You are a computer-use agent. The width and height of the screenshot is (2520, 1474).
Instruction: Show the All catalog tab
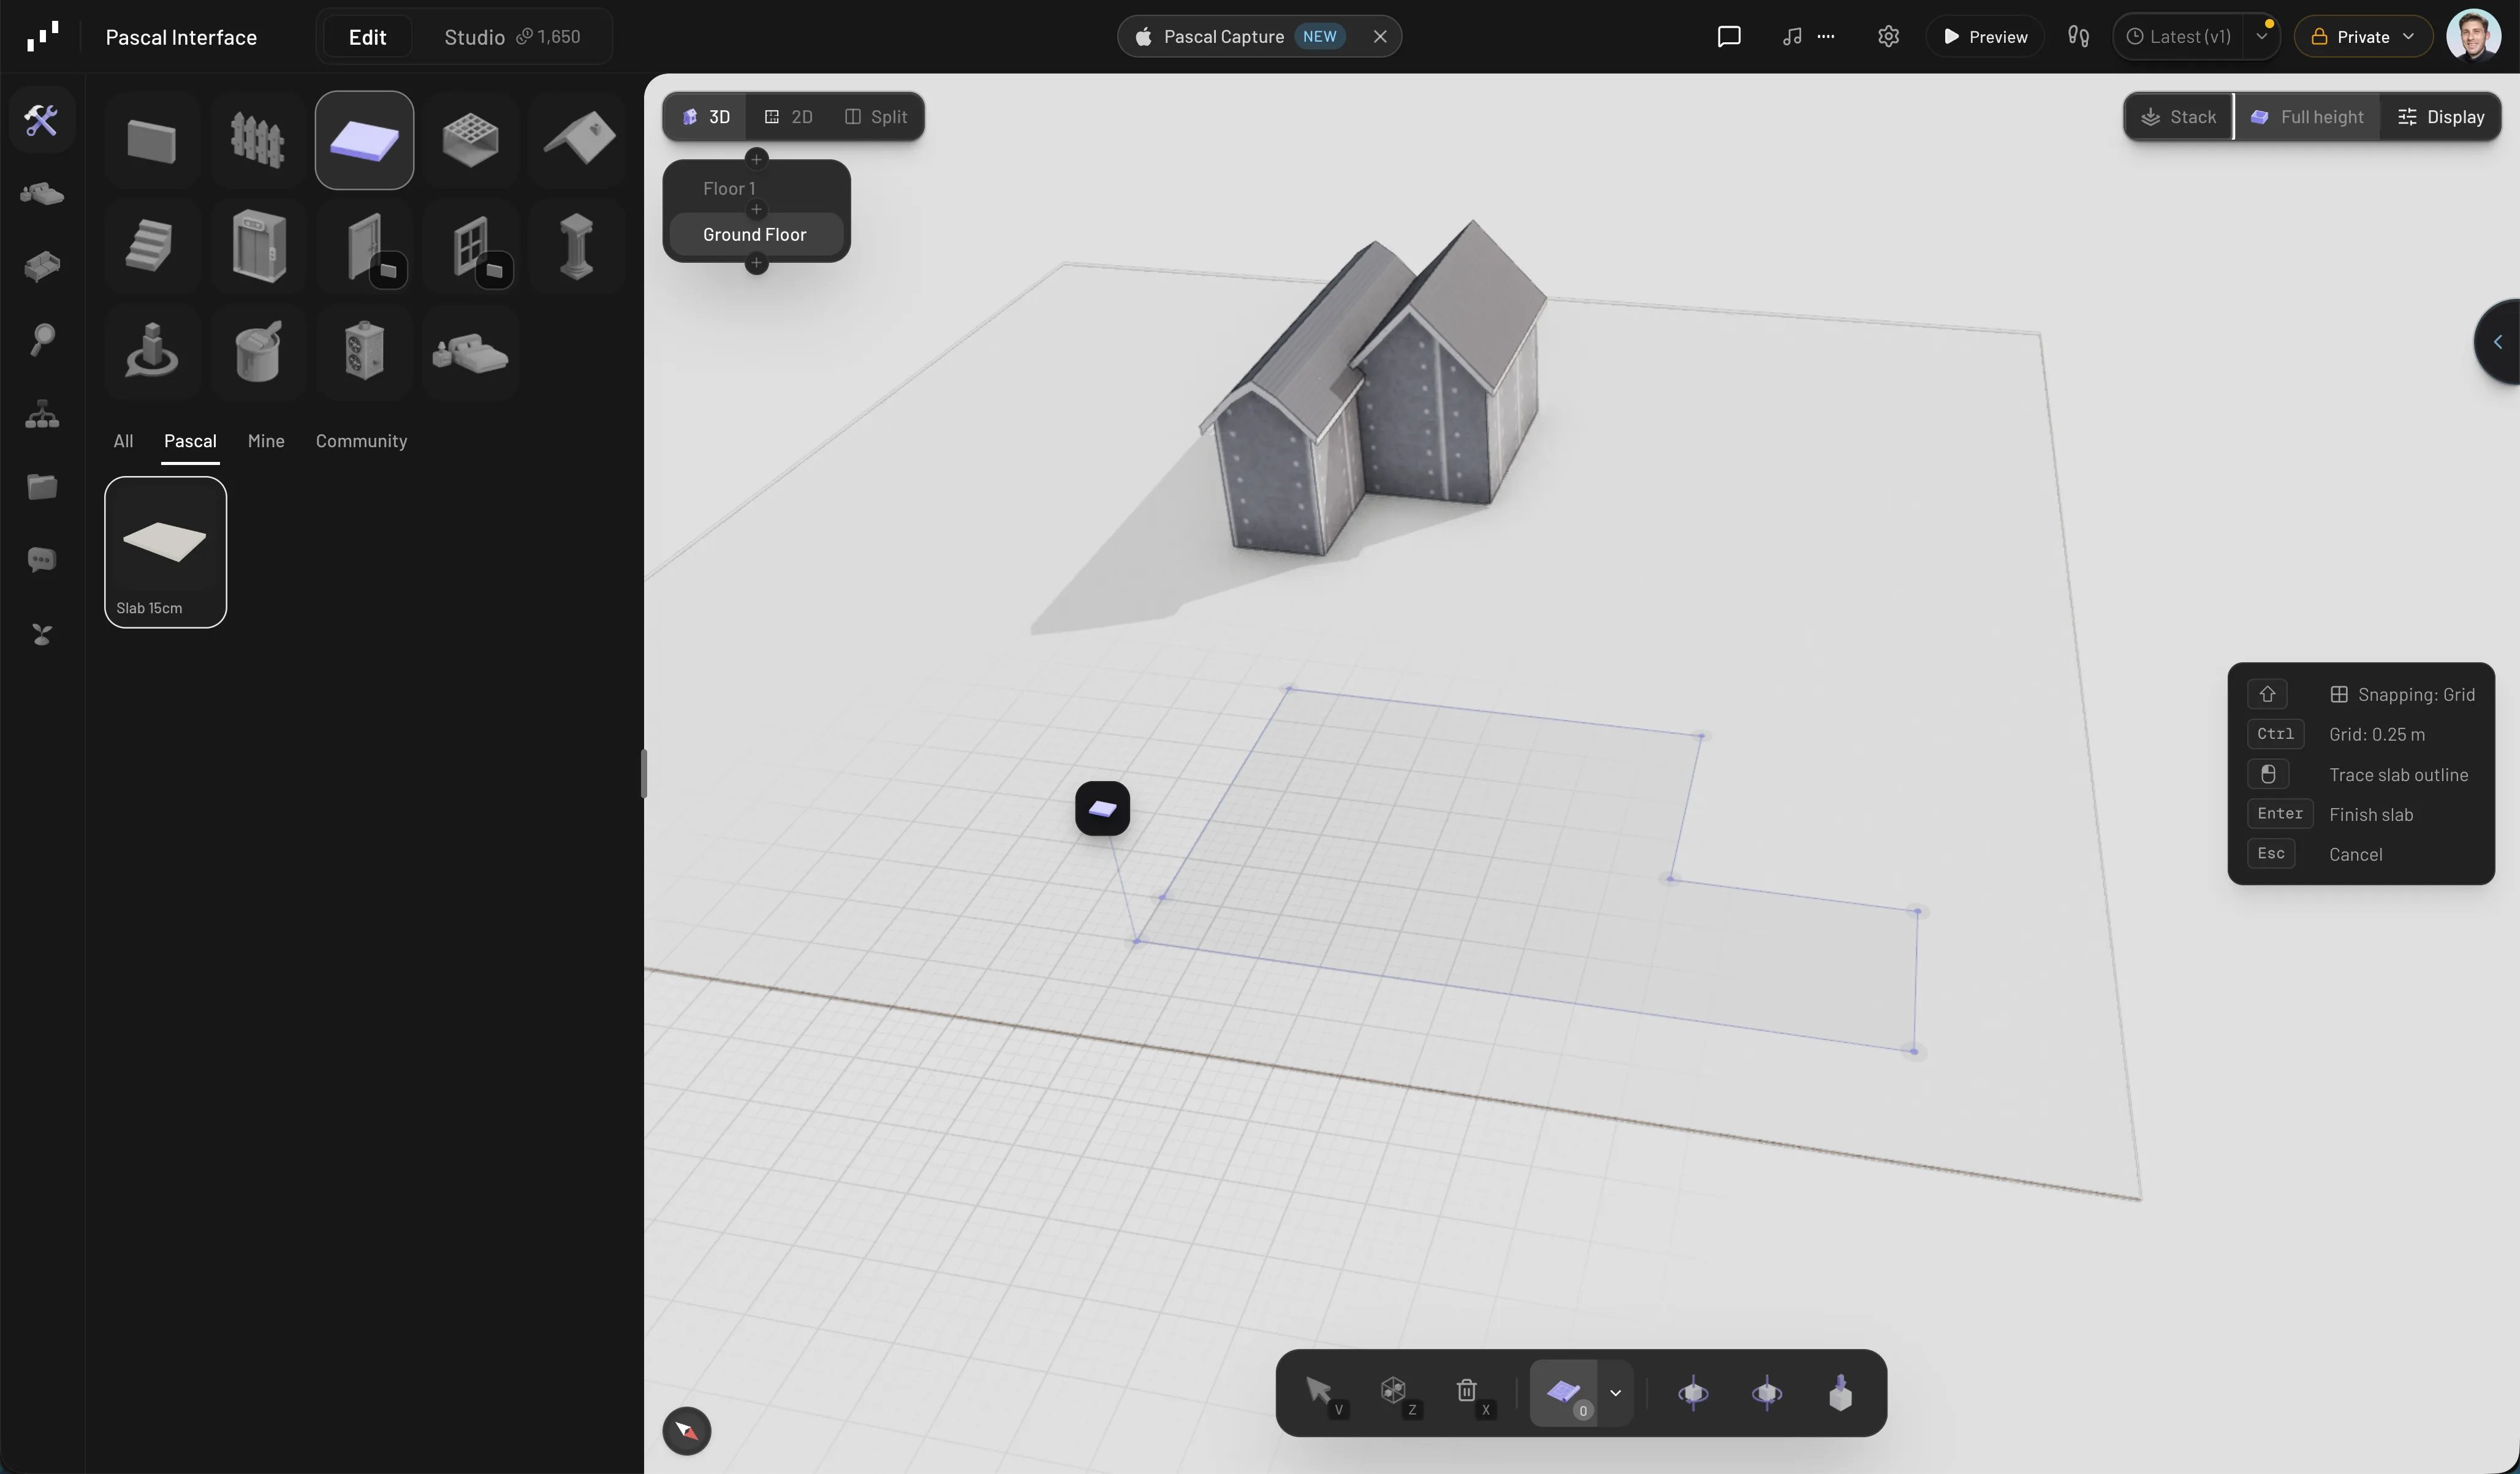123,441
